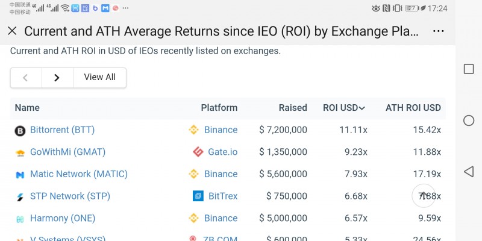Click the BitTrex platform logo icon
This screenshot has height=241, width=482.
pos(197,196)
